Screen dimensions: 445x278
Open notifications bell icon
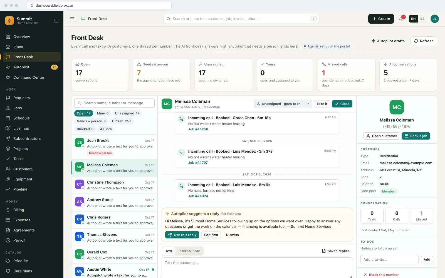tap(401, 19)
